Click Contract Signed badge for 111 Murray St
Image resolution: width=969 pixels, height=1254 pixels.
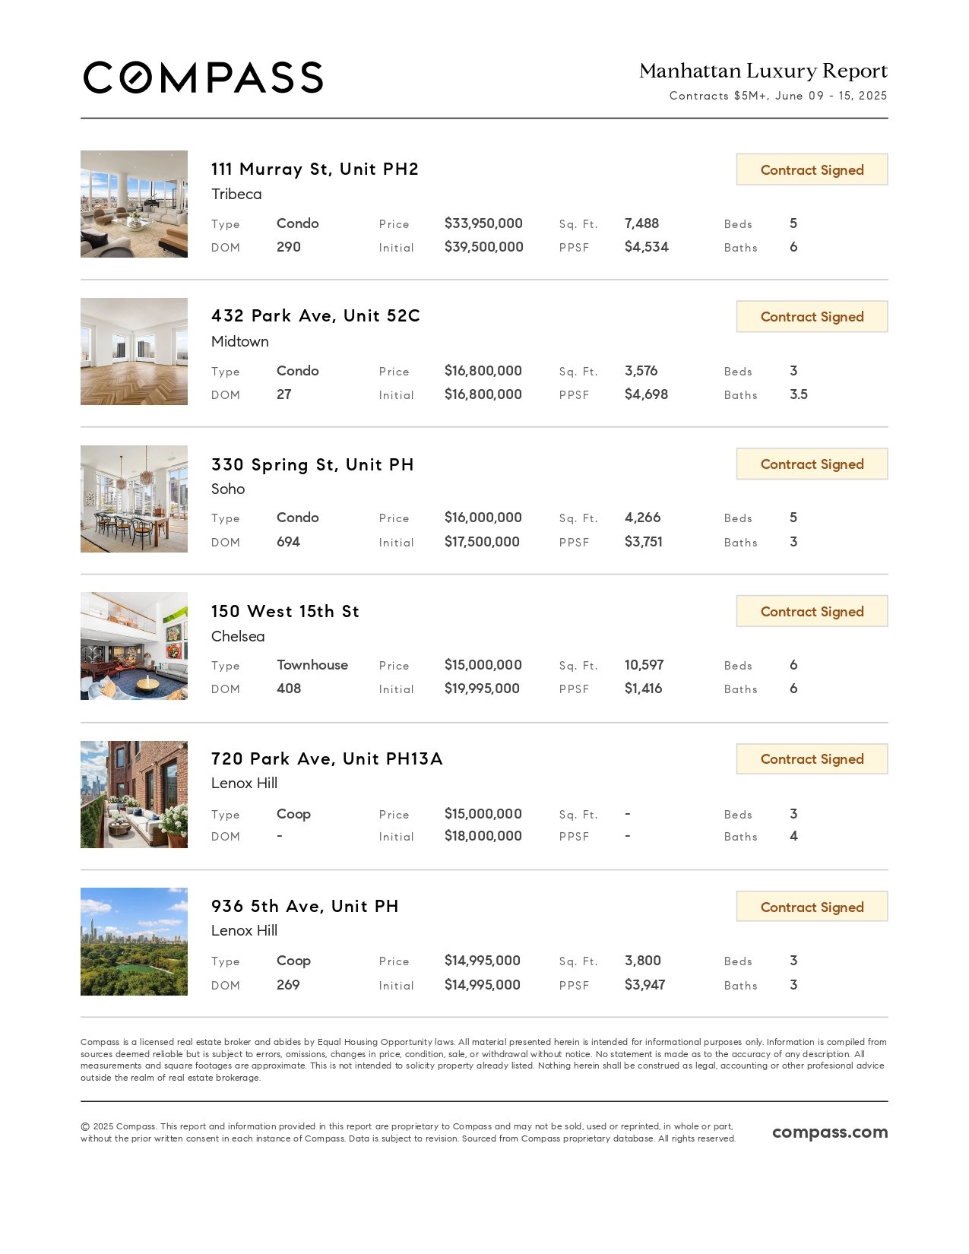pos(812,169)
